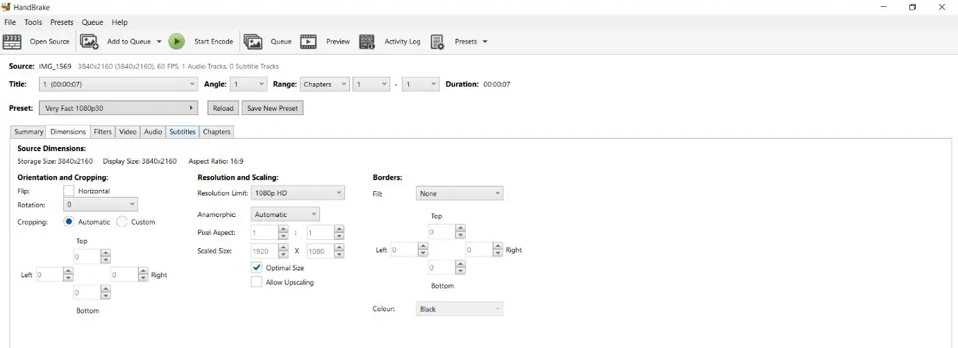The image size is (958, 348).
Task: Click the Reload preset button
Action: (x=223, y=108)
